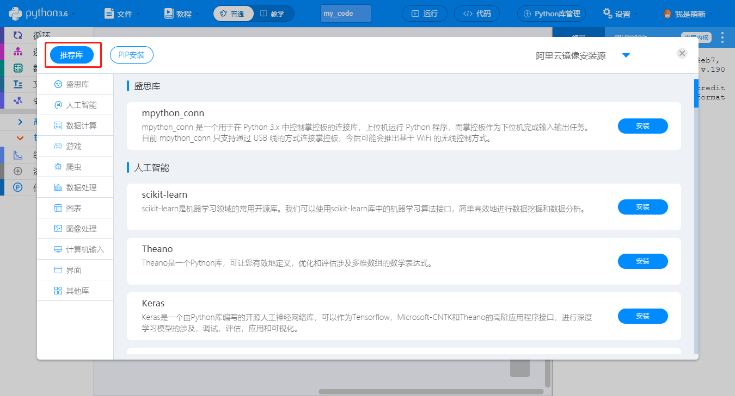
Task: Expand the blue right-chevron in background palette
Action: click(x=20, y=122)
